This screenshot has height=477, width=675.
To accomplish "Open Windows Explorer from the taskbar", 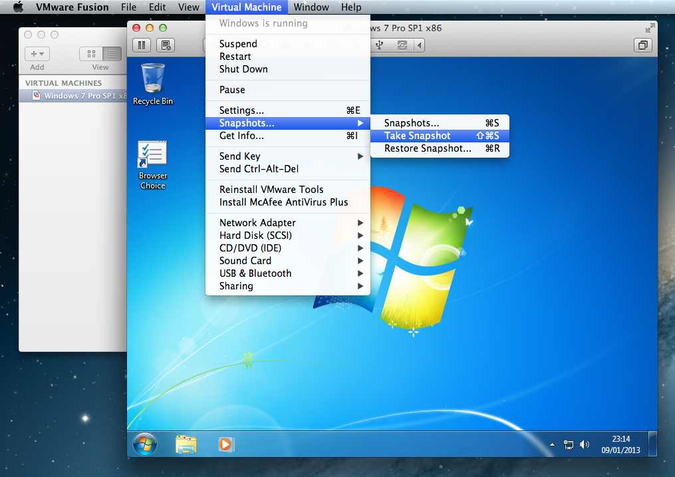I will [186, 444].
